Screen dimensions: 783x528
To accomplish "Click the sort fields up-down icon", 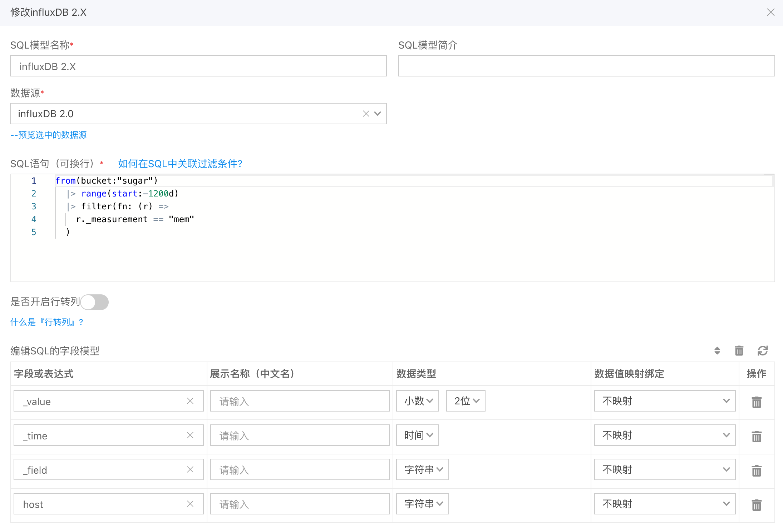I will tap(717, 351).
